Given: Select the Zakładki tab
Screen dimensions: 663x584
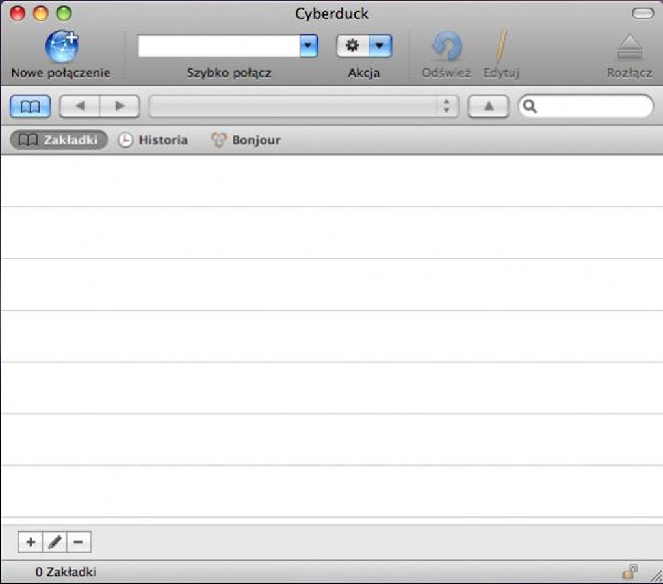Looking at the screenshot, I should click(58, 140).
